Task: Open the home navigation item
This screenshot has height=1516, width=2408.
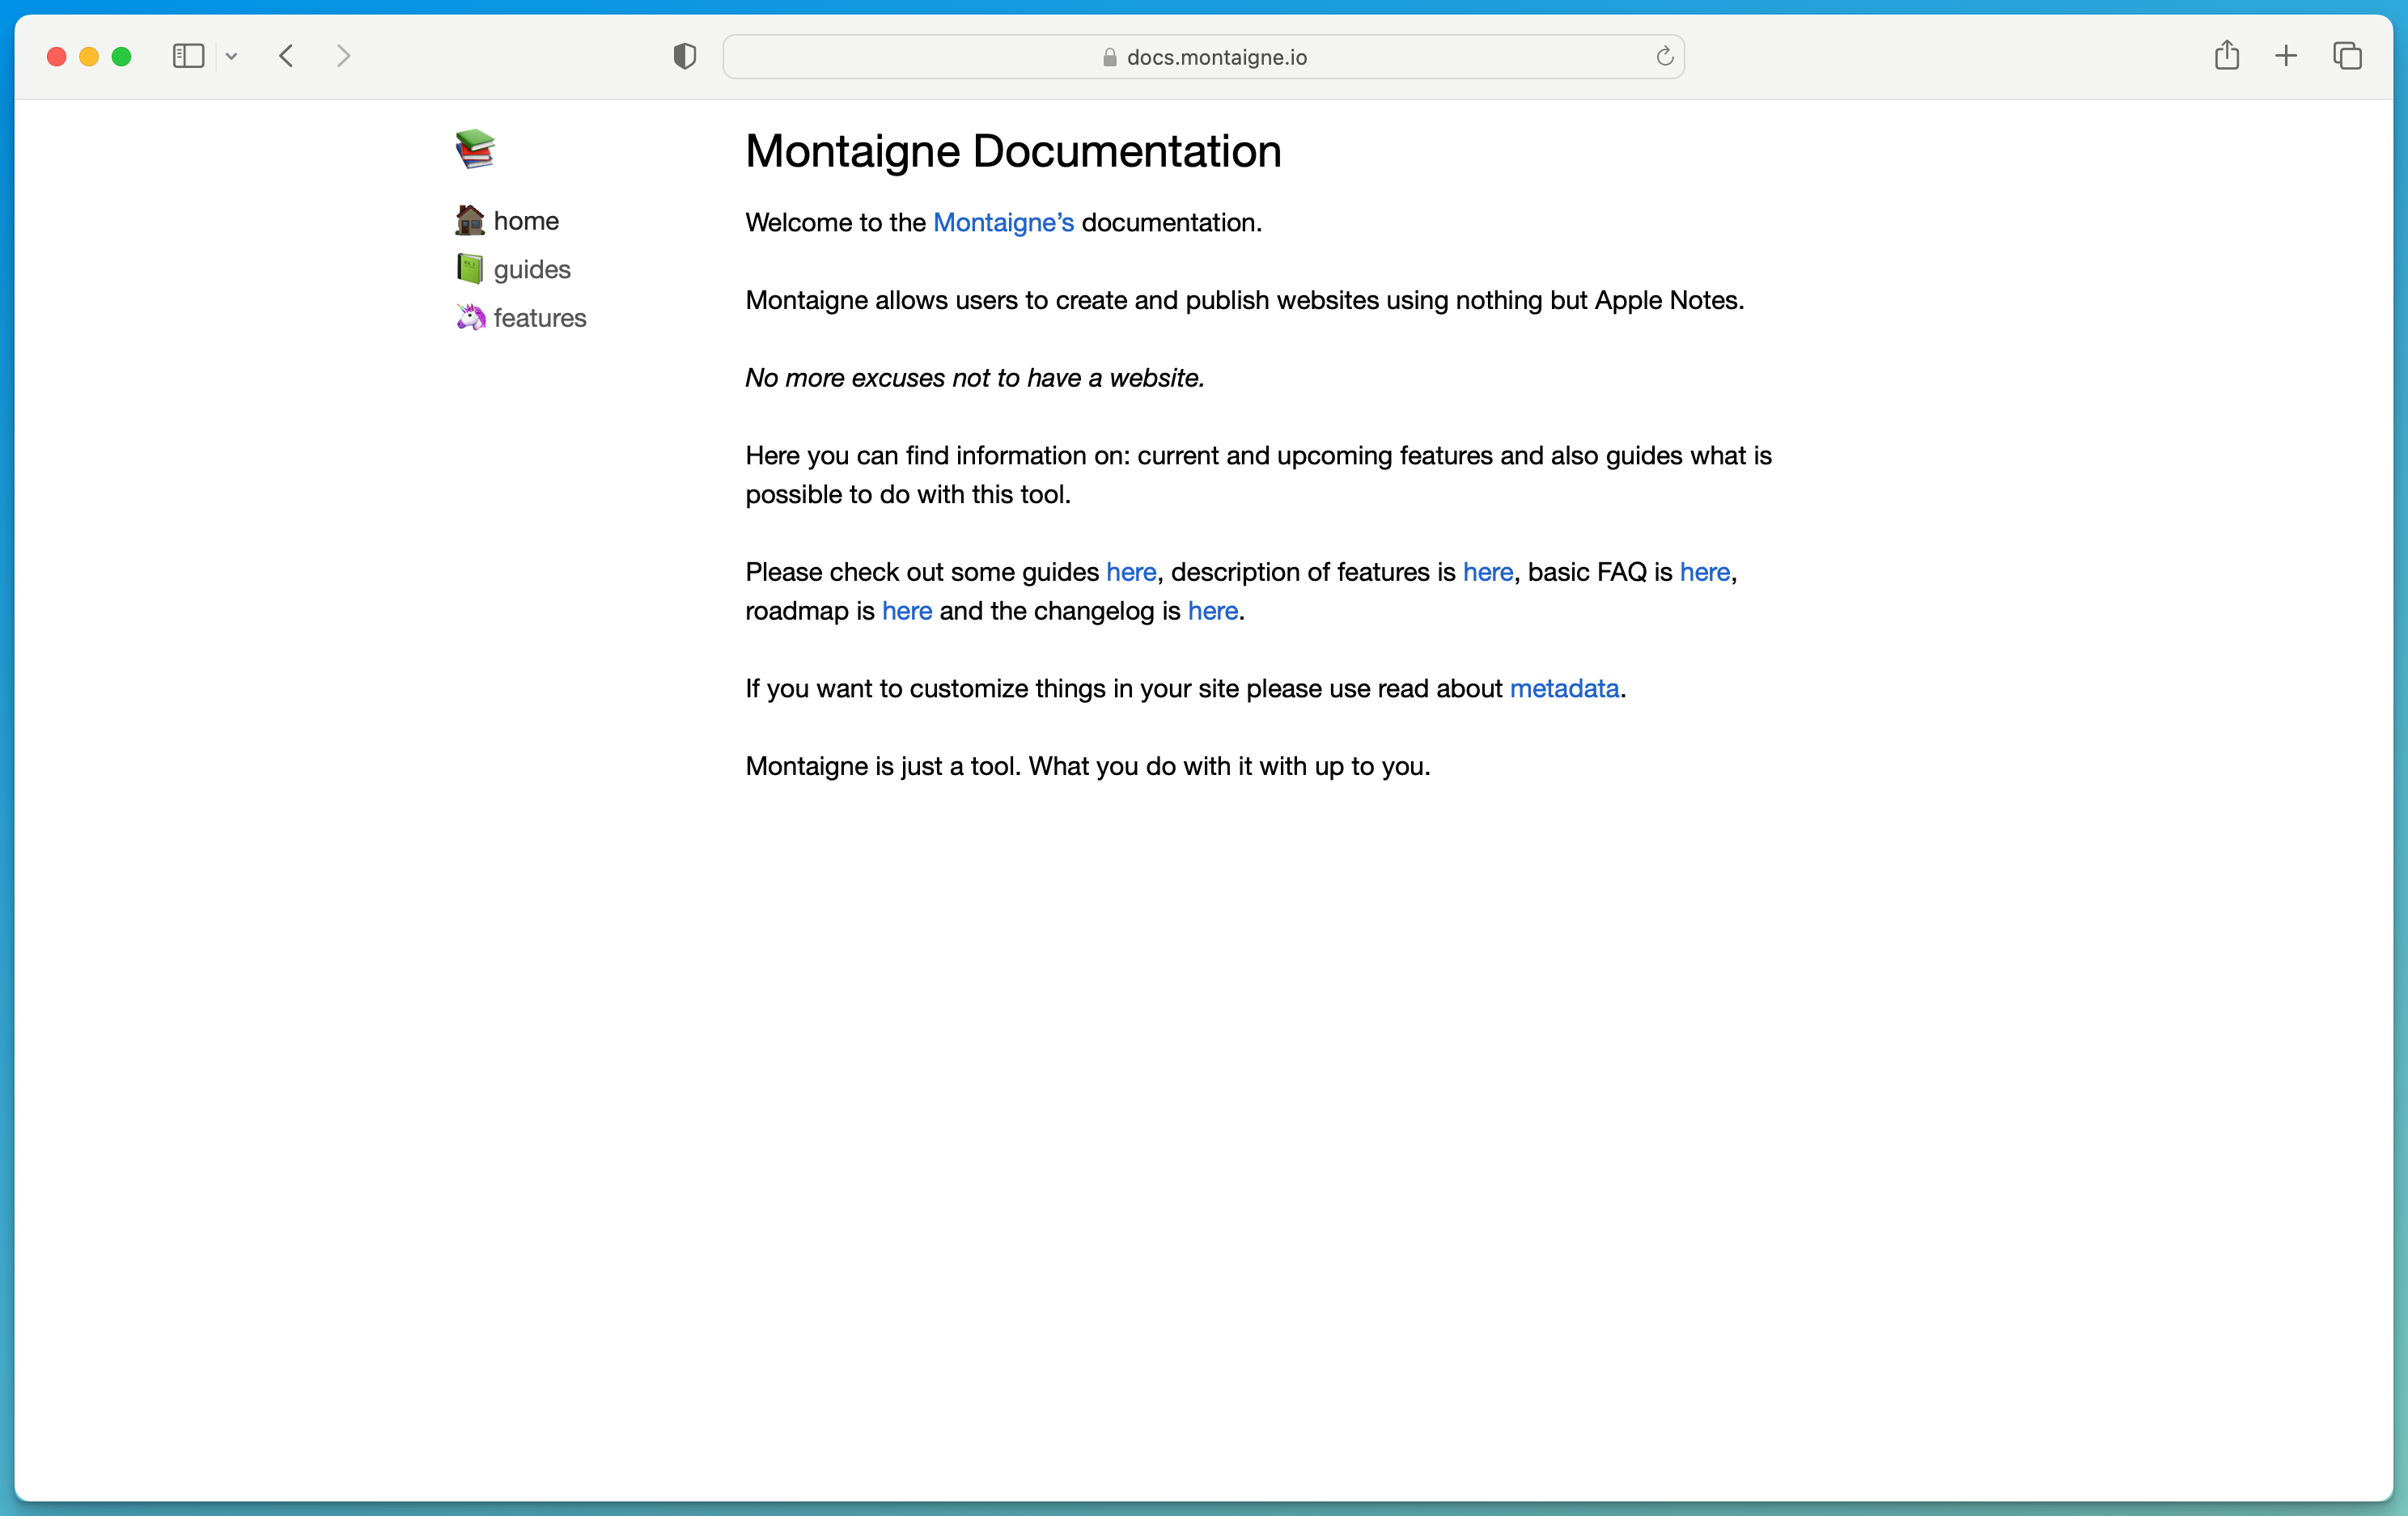Action: 526,221
